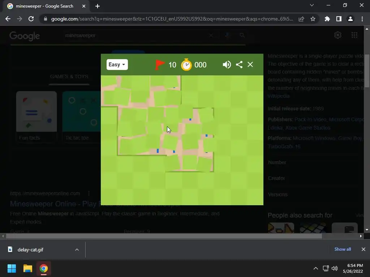Close the downloads bar
The width and height of the screenshot is (370, 277).
tap(363, 249)
